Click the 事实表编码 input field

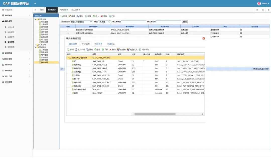pyautogui.click(x=133, y=22)
